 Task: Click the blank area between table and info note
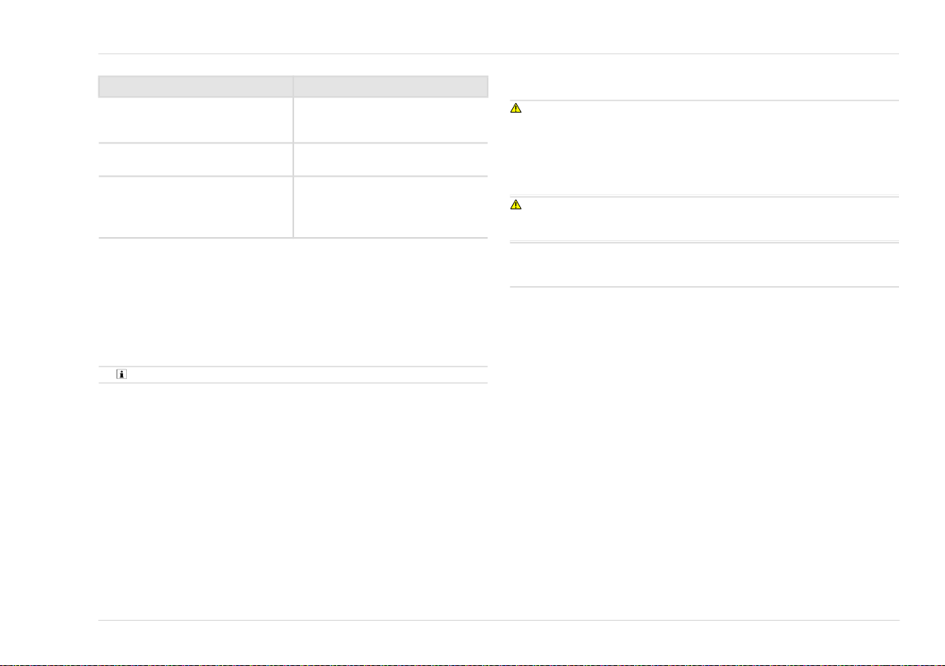pos(293,302)
